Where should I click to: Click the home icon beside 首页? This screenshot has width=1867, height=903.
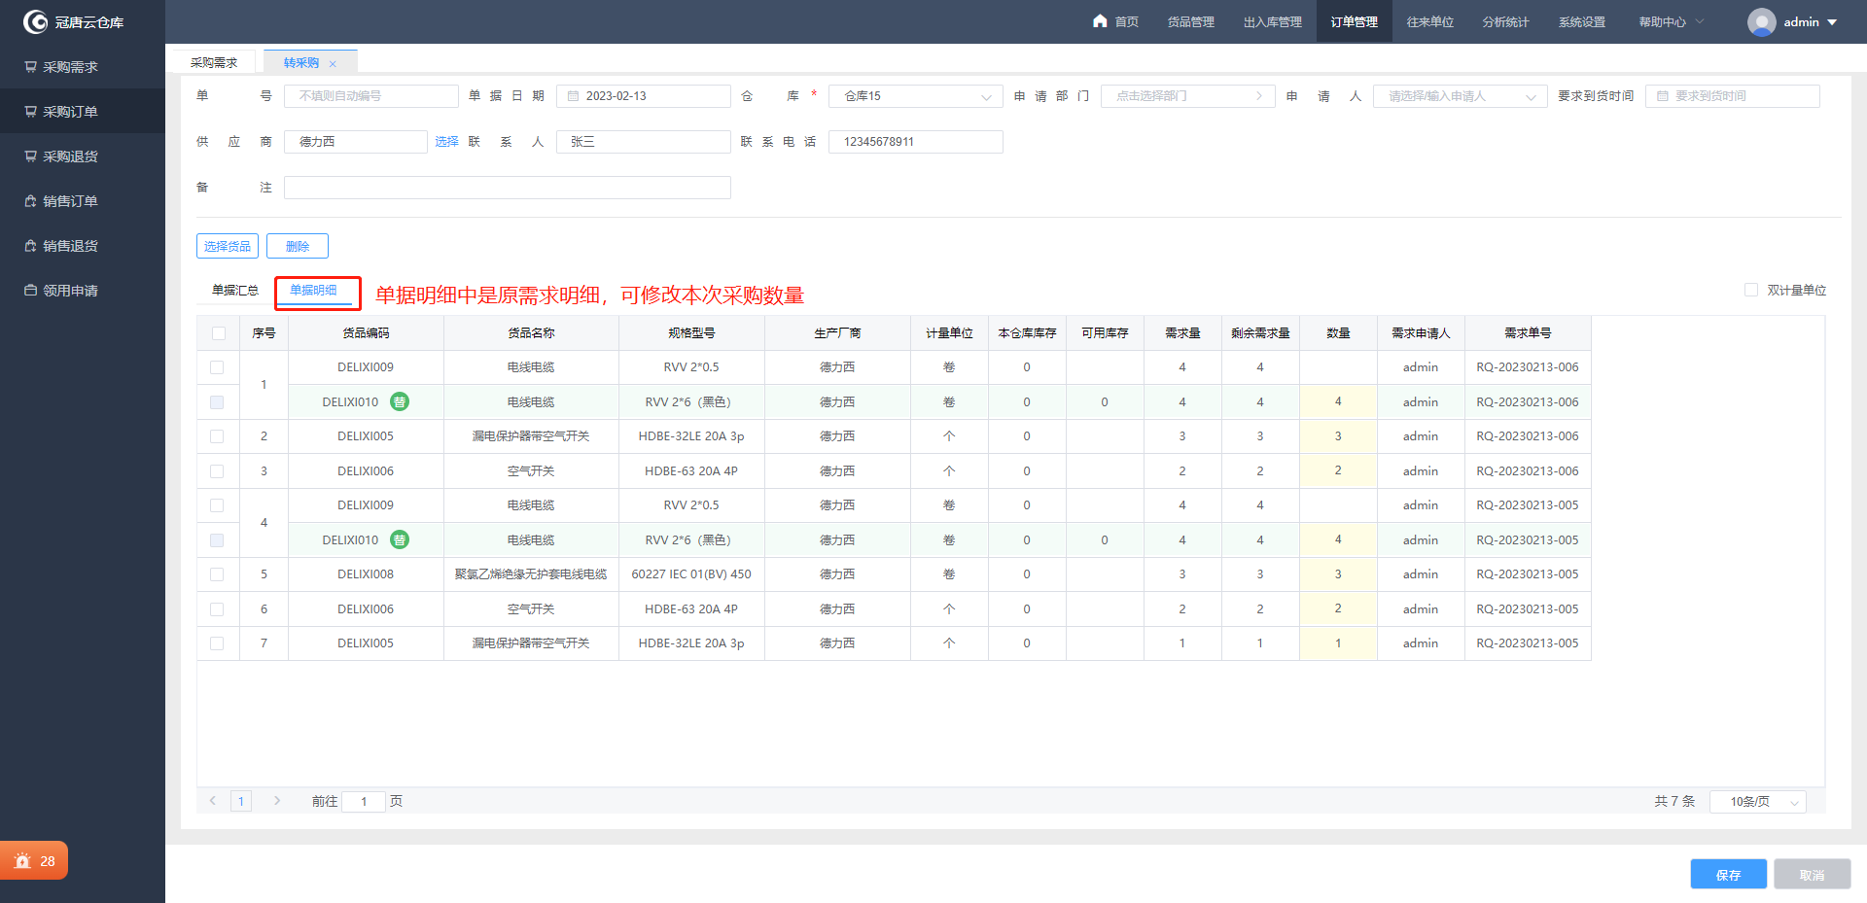(1100, 21)
